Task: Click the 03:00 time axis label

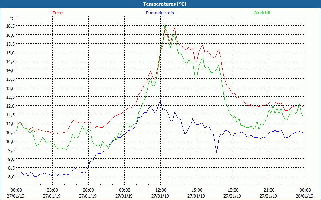Action: (x=52, y=190)
